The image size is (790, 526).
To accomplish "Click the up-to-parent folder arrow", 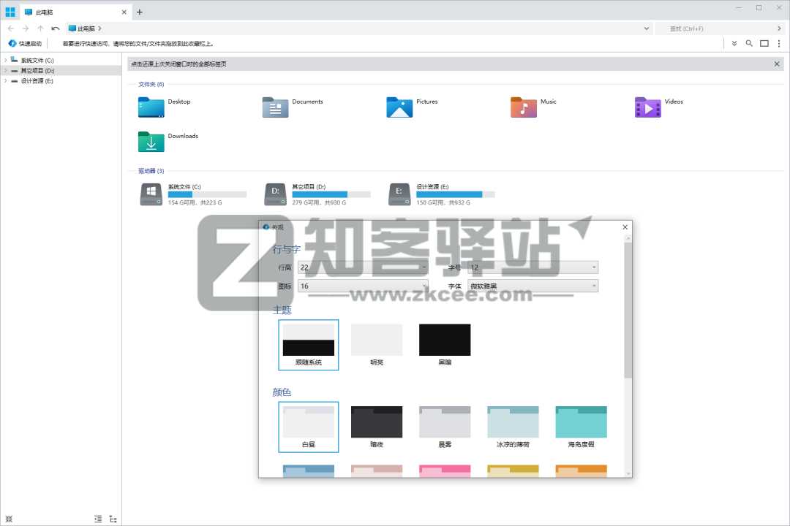I will (39, 28).
